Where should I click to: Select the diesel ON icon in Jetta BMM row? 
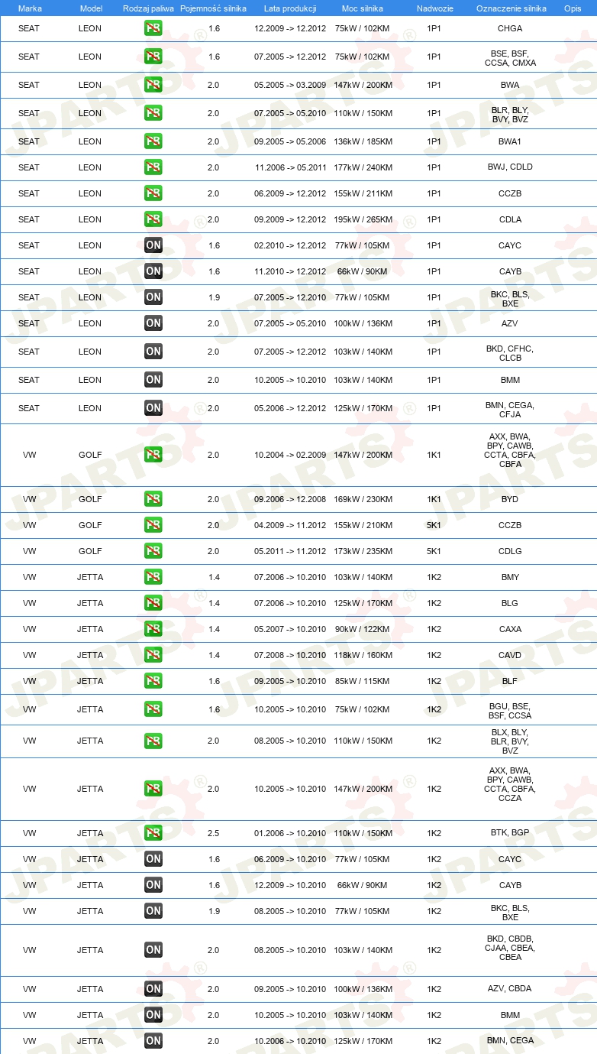pos(153,1015)
